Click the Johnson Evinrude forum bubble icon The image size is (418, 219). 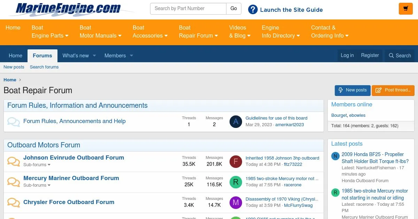click(x=14, y=161)
